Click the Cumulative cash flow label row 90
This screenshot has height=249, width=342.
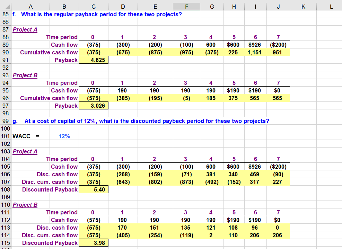point(49,53)
